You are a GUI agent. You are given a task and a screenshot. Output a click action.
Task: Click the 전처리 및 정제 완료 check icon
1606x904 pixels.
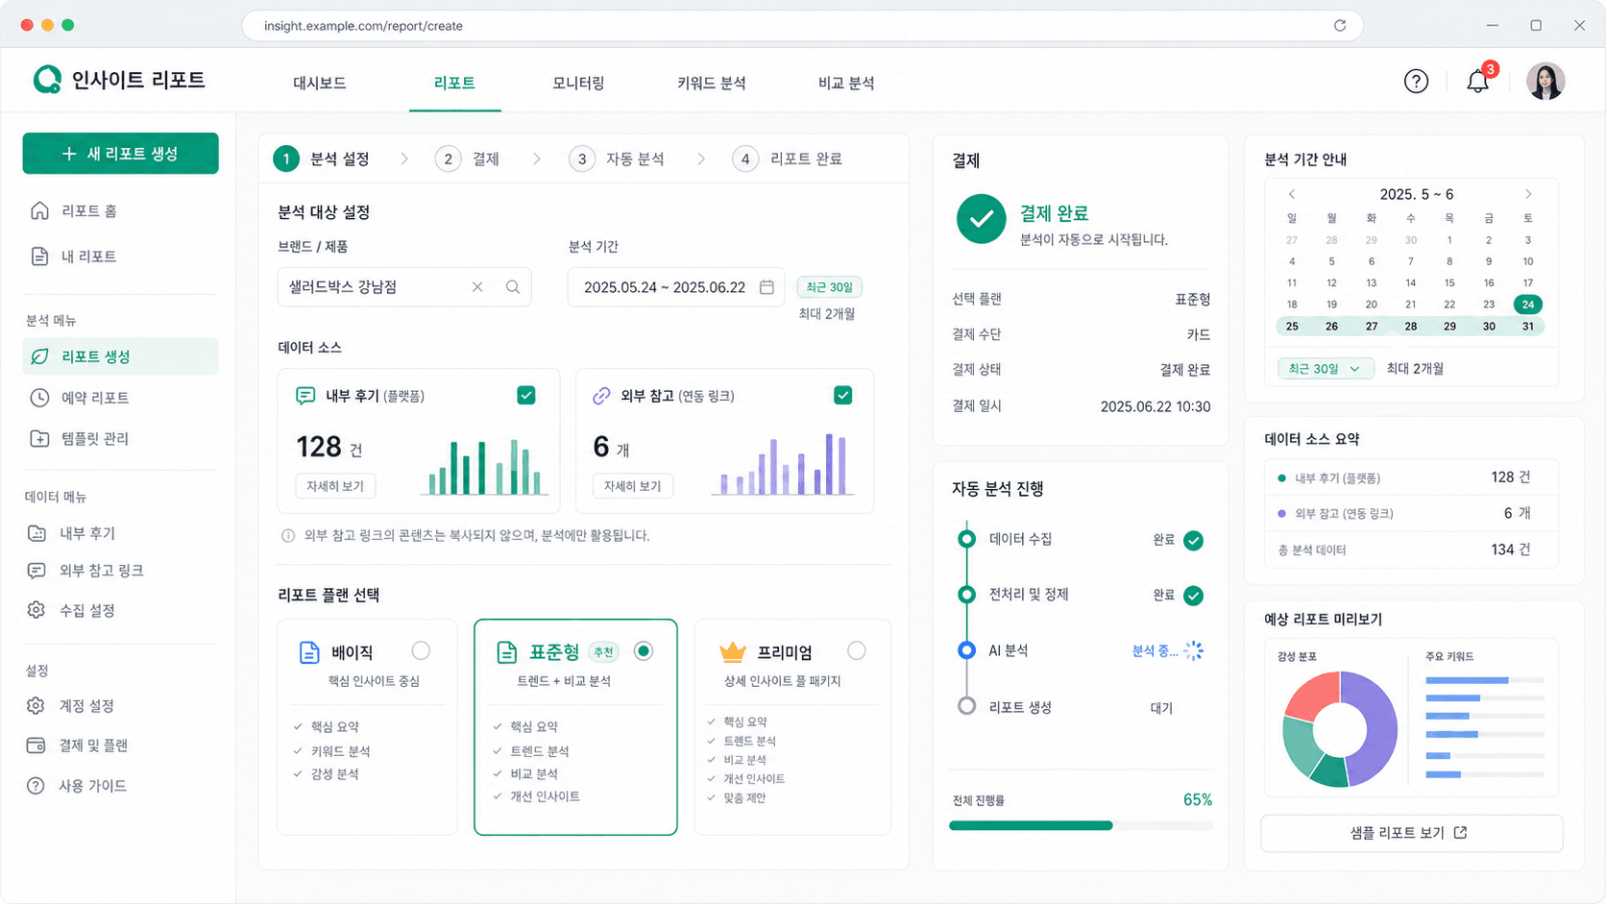(1193, 596)
